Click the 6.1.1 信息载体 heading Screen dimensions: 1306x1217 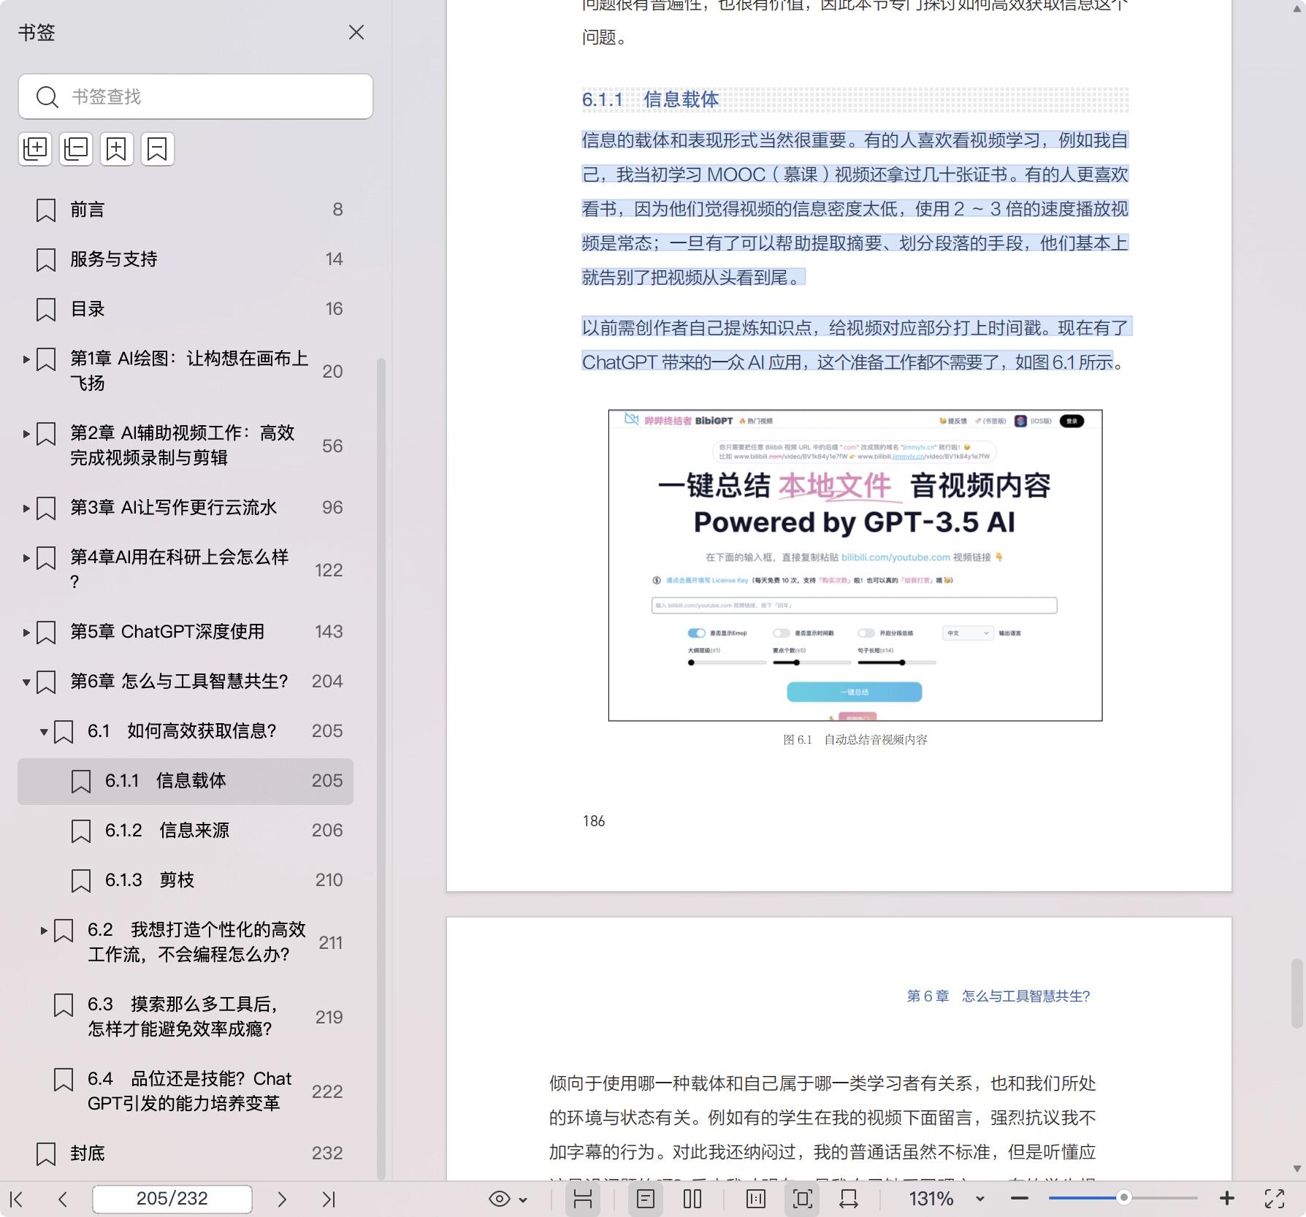[651, 99]
